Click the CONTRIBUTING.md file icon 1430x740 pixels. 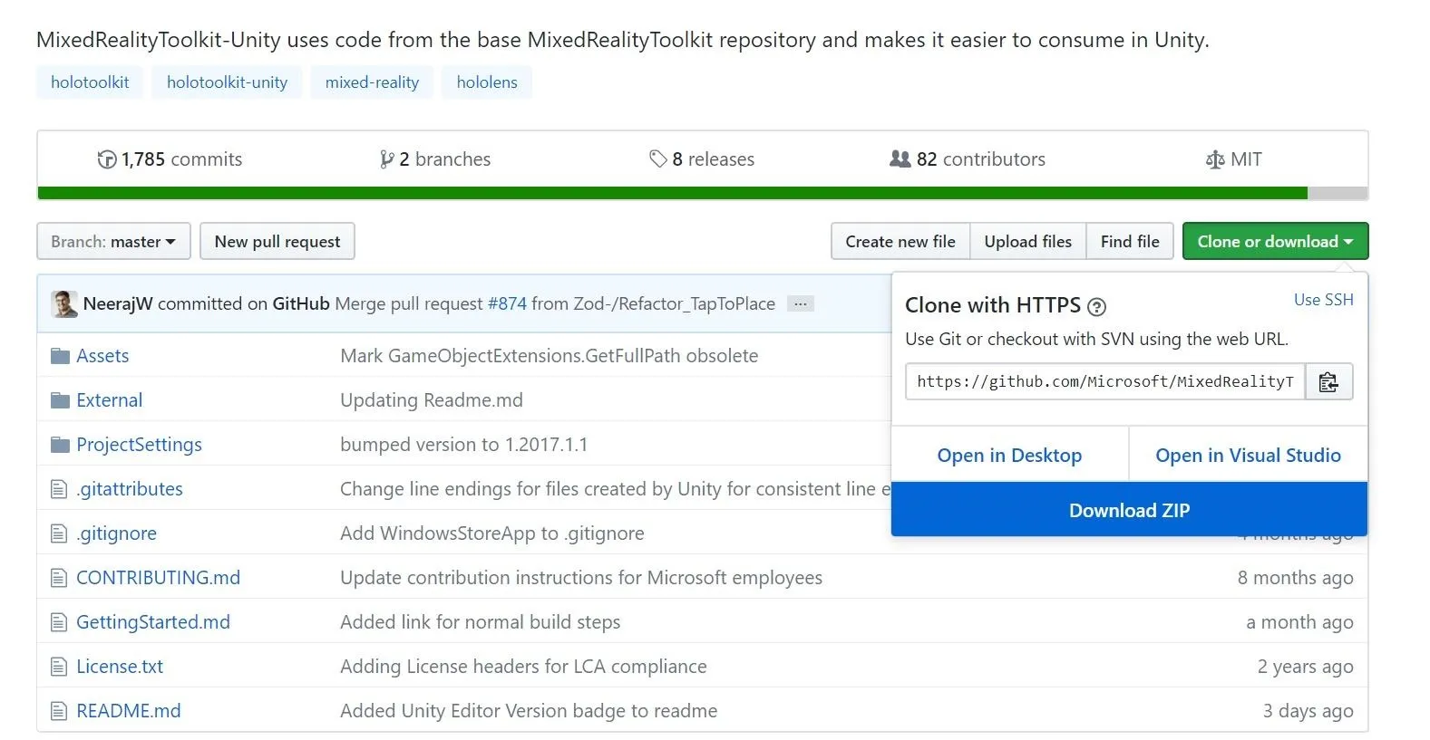pos(59,578)
